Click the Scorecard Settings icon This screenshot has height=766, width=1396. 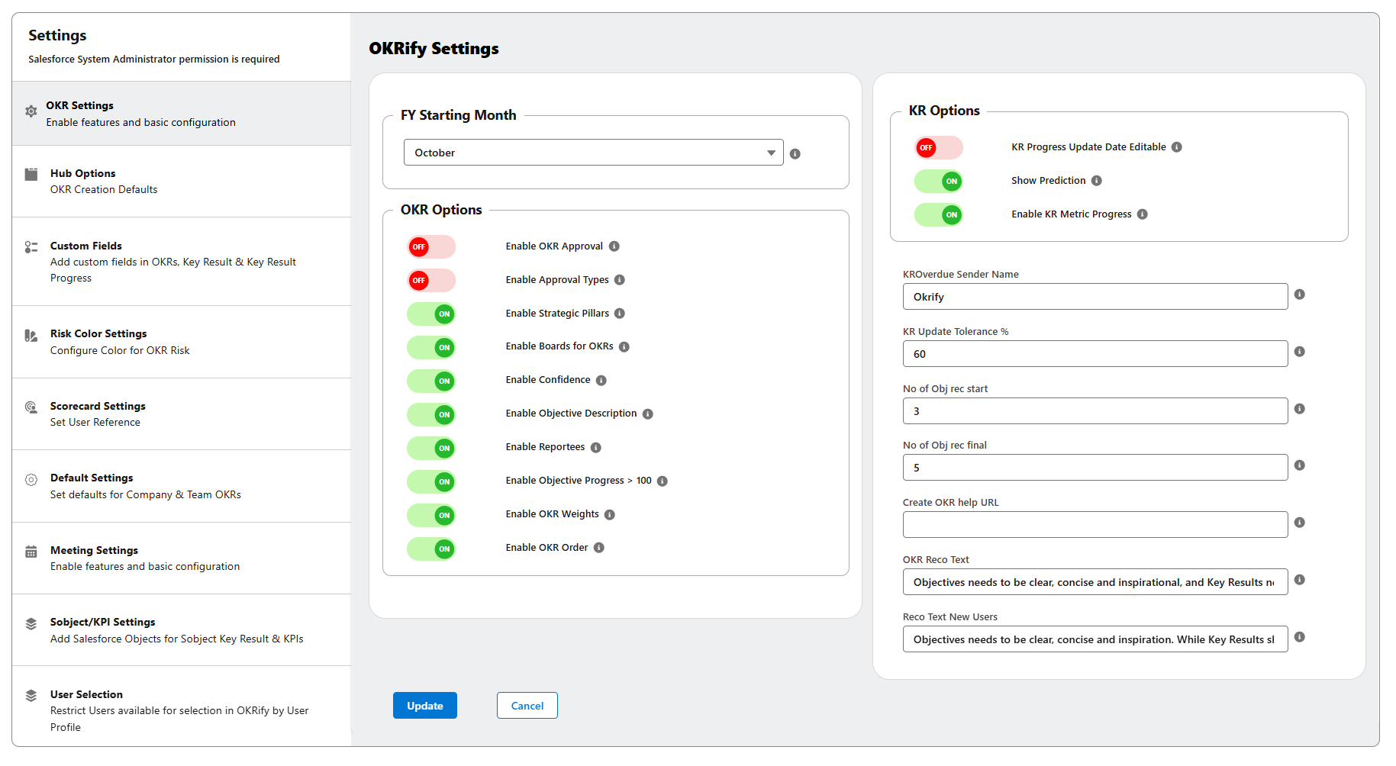(x=31, y=408)
